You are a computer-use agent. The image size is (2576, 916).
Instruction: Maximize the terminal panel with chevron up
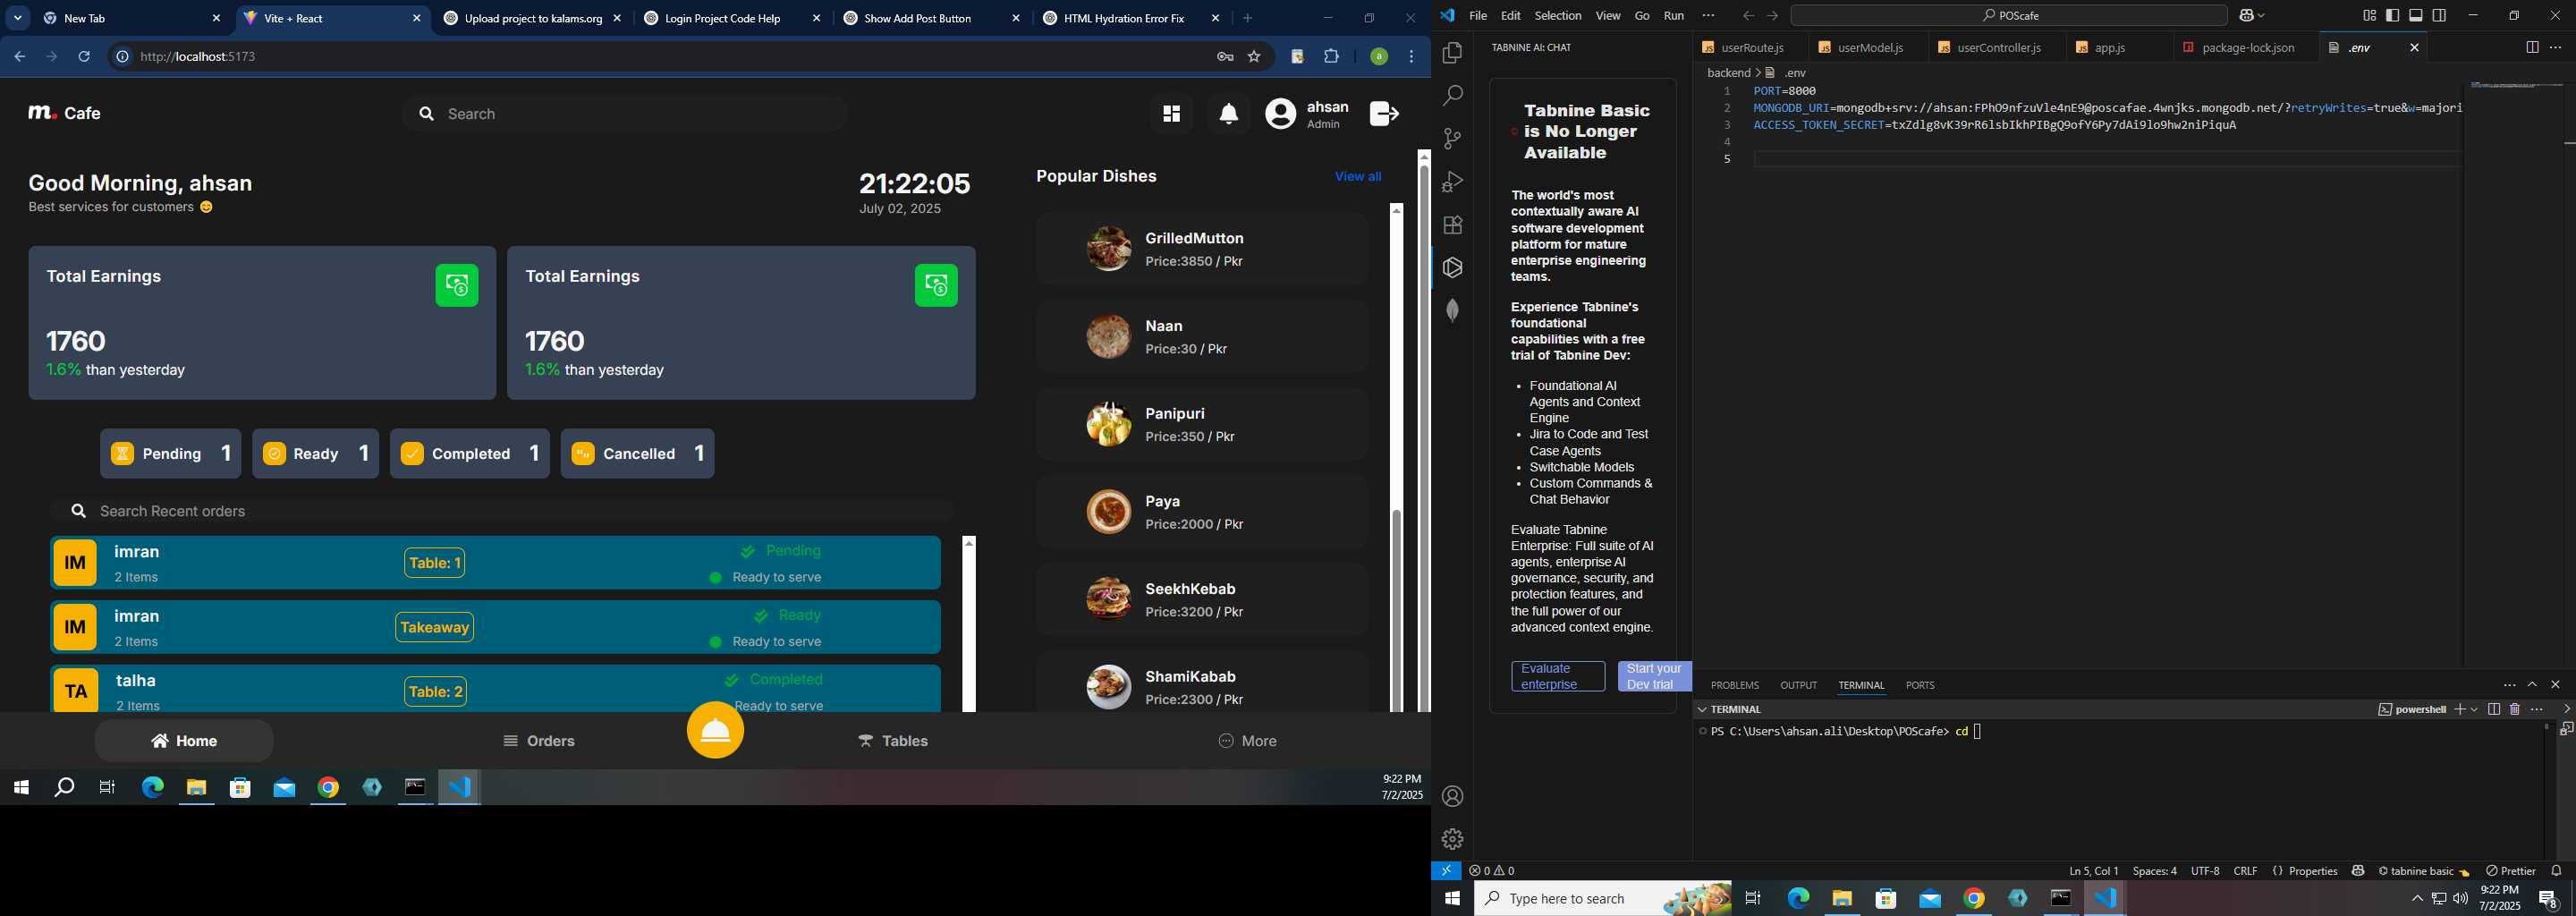coord(2532,685)
